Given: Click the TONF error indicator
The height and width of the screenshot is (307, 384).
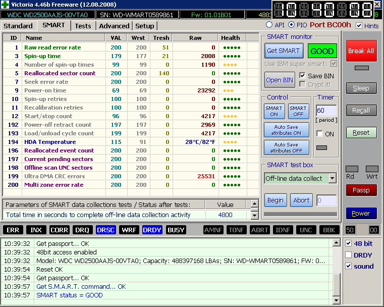Looking at the screenshot, I should tap(236, 230).
